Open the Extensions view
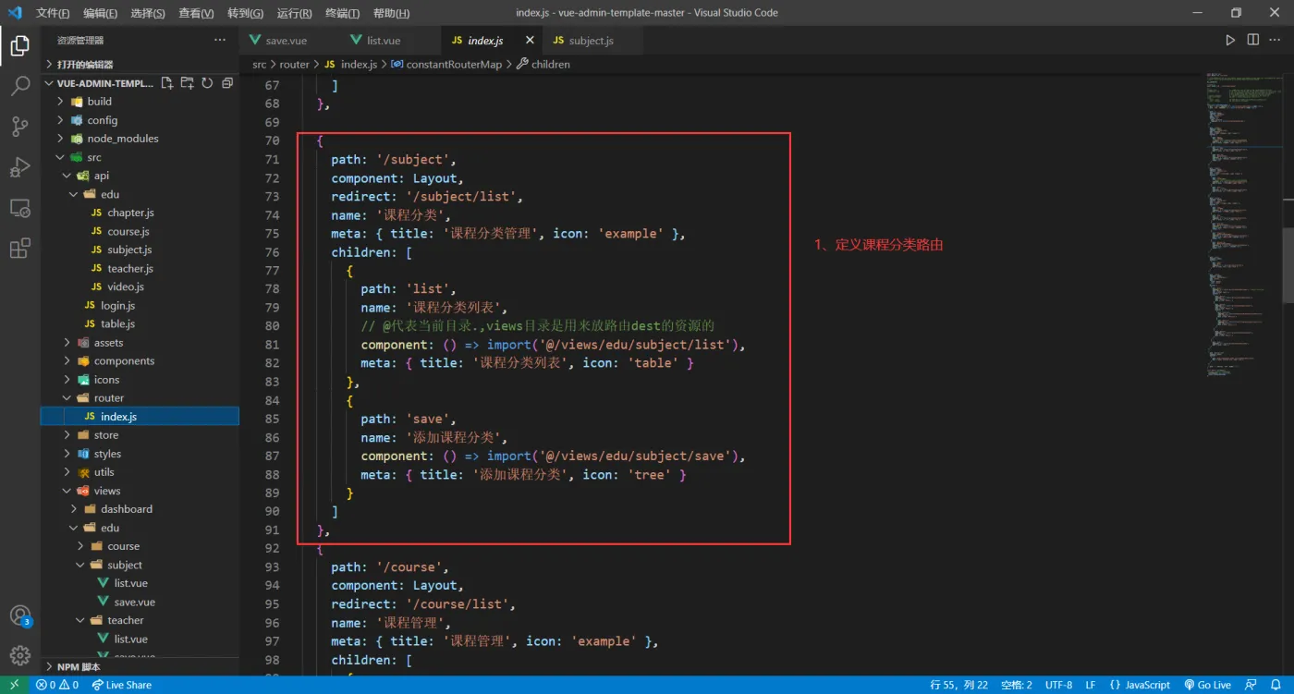 click(19, 249)
